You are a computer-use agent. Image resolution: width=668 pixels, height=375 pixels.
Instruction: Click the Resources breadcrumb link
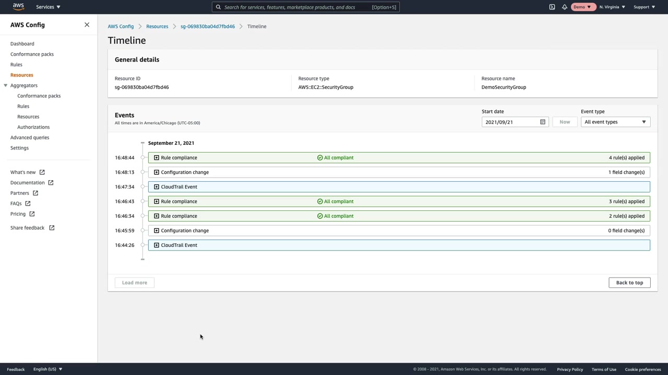(x=157, y=26)
